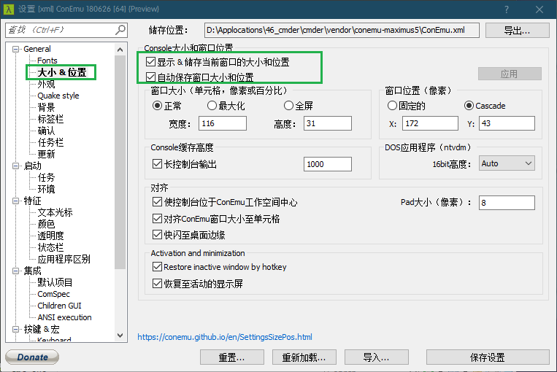Open 外观 settings page
Screen dimensions: 557x372
[x=46, y=84]
